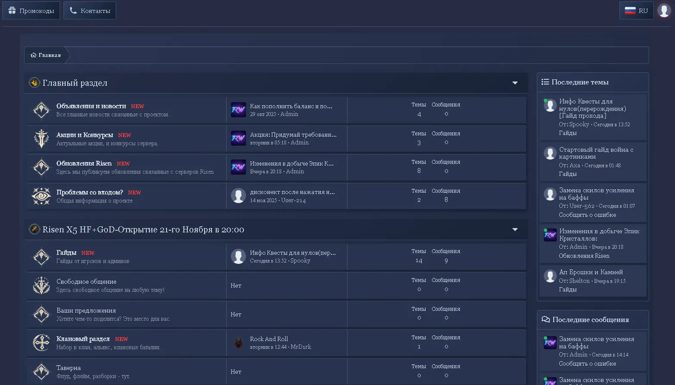Open the Гайды forum link
675x385 pixels.
pos(66,253)
